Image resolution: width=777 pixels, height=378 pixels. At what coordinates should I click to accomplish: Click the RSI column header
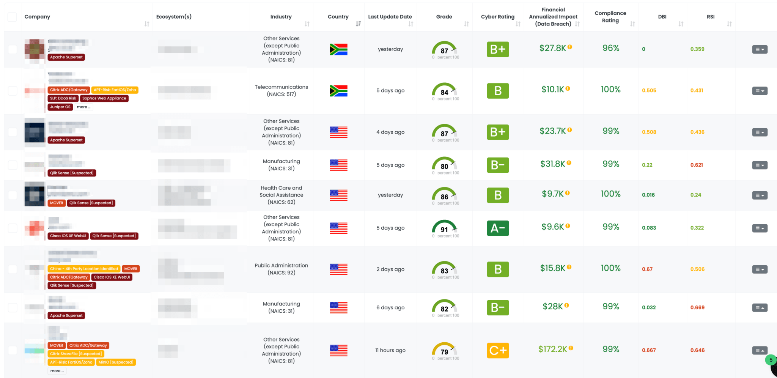point(711,17)
